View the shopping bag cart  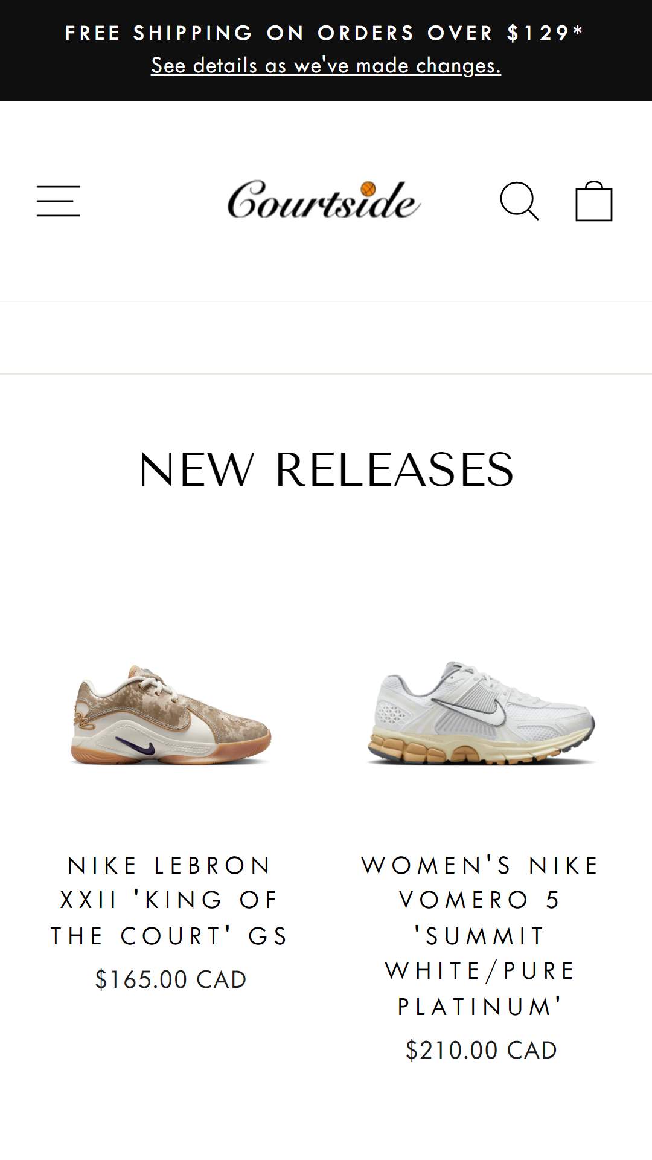594,201
